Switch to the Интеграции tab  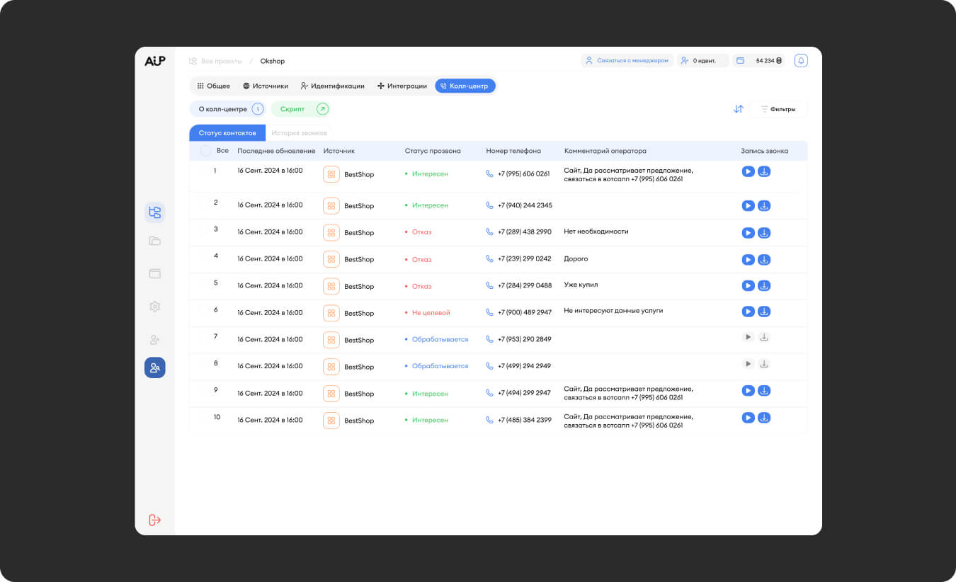(x=402, y=86)
